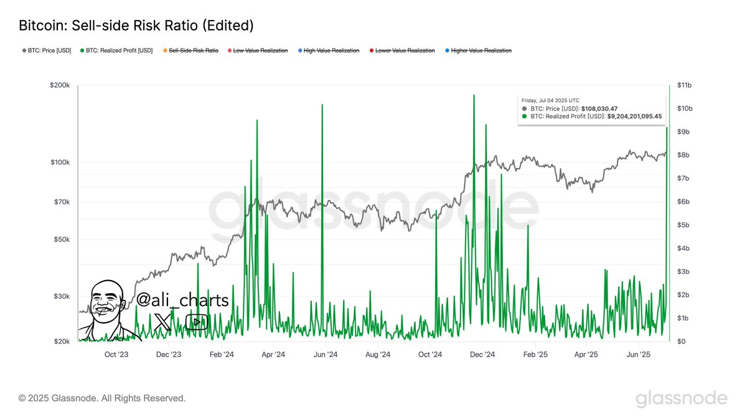Click the @ali_charts handle text
747x420 pixels.
click(182, 300)
